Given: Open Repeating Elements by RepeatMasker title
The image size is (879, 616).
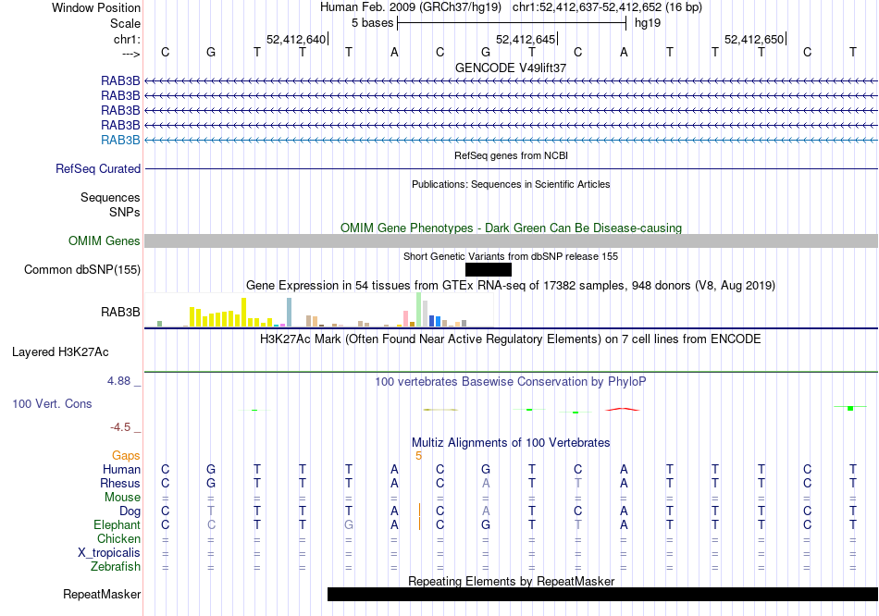Looking at the screenshot, I should pyautogui.click(x=511, y=581).
